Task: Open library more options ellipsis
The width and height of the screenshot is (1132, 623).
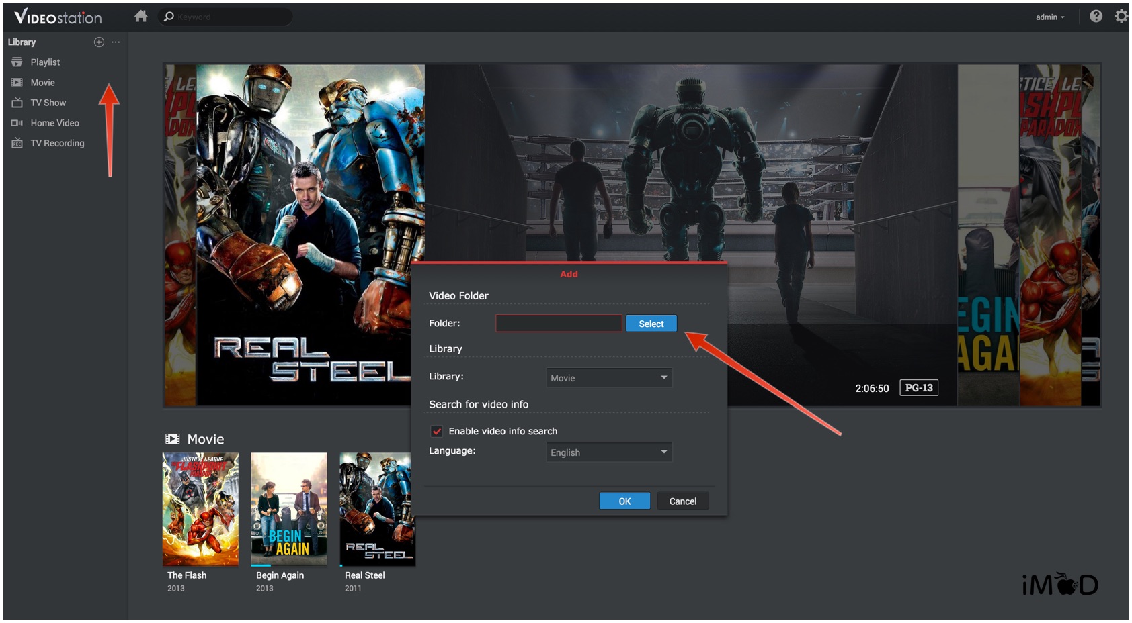Action: 116,42
